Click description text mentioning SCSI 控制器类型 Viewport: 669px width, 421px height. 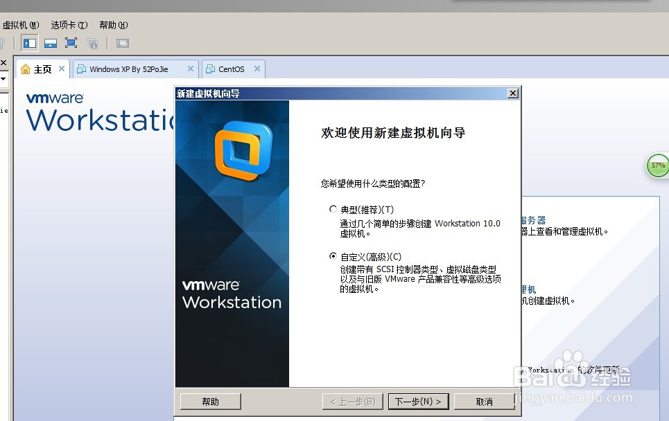tap(420, 279)
